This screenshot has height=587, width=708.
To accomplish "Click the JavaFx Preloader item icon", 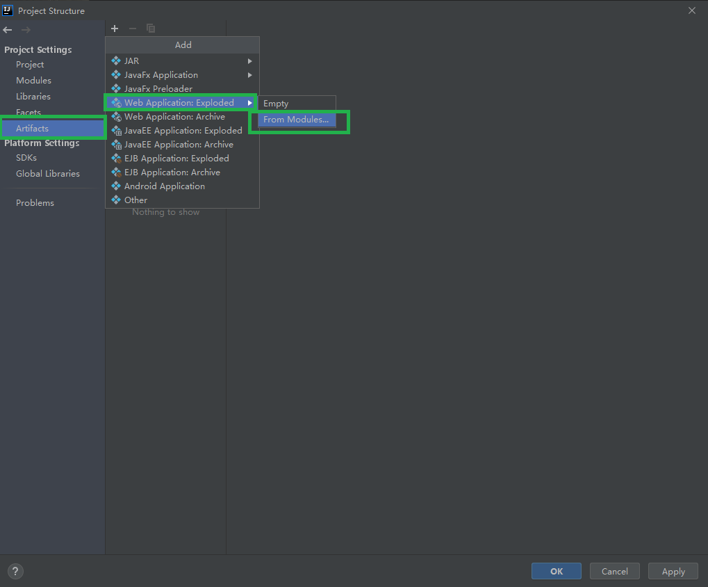I will click(116, 88).
